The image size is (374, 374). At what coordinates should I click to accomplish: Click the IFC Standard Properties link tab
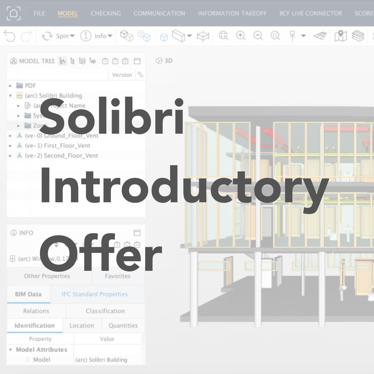[x=94, y=294]
